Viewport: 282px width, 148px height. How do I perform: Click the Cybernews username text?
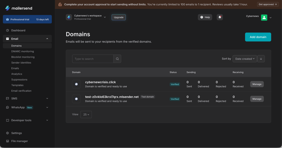252,16
